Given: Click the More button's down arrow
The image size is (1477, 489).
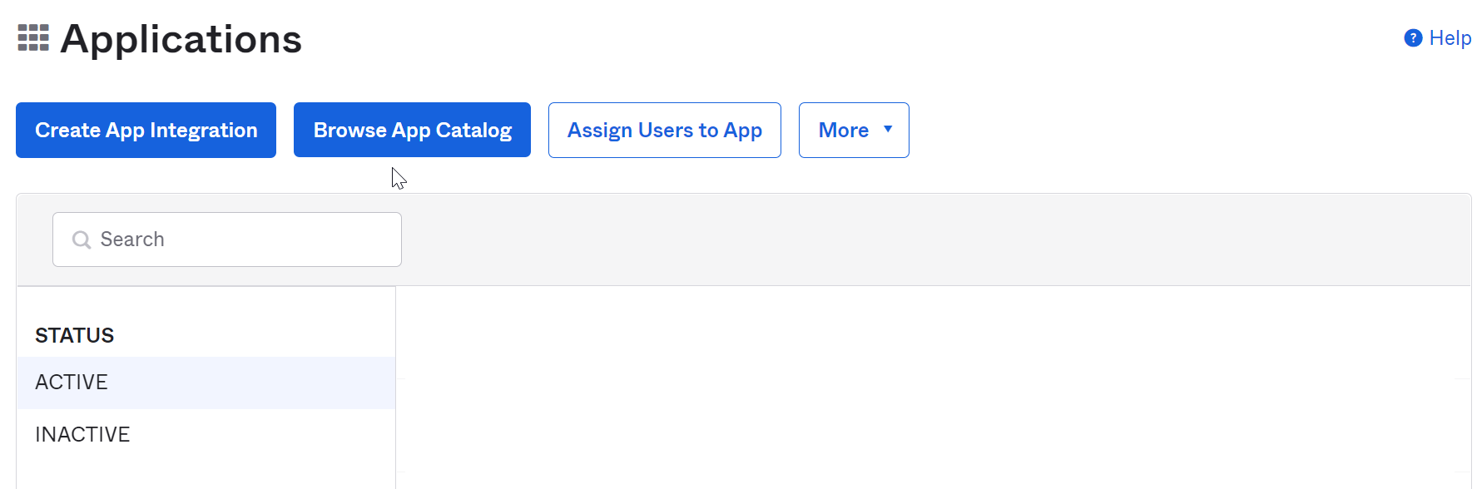Looking at the screenshot, I should point(888,129).
